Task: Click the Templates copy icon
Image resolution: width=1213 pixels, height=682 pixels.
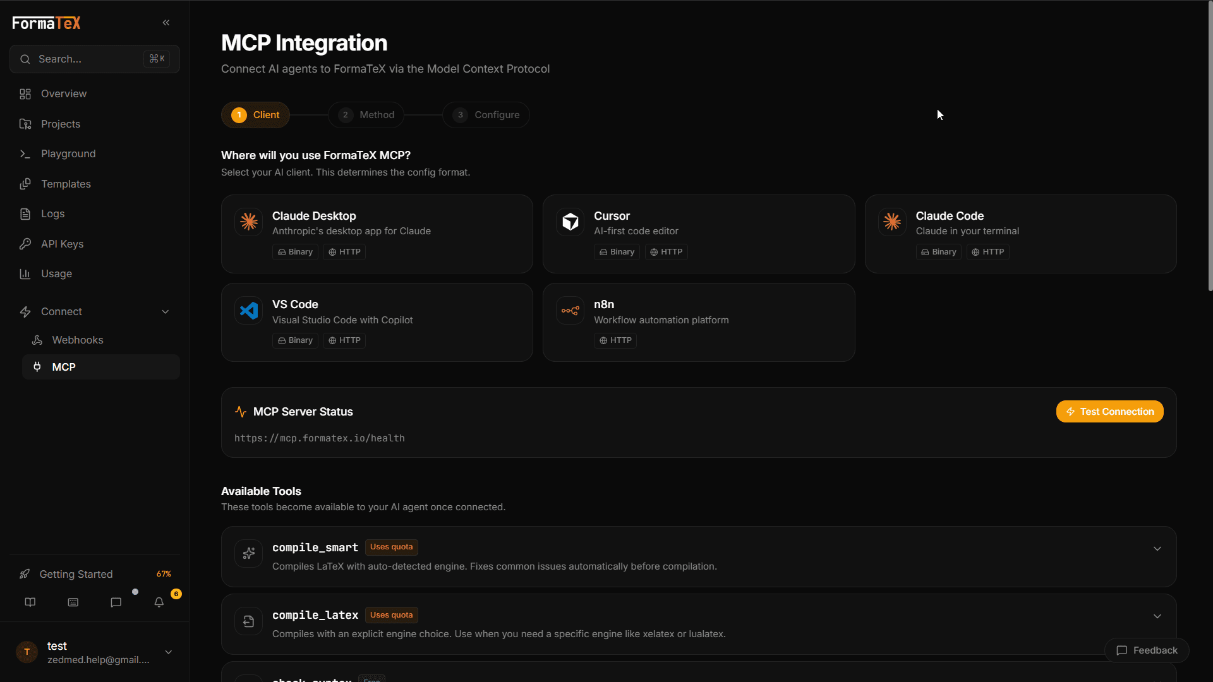Action: 25,184
